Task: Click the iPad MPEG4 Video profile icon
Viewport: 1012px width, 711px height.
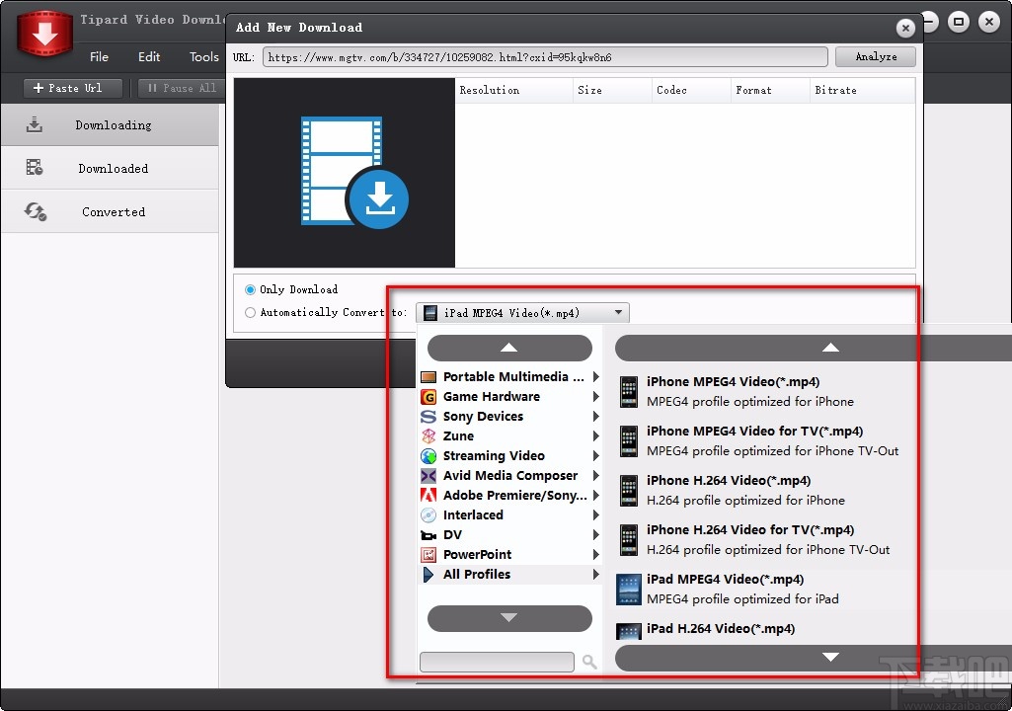Action: pos(629,590)
